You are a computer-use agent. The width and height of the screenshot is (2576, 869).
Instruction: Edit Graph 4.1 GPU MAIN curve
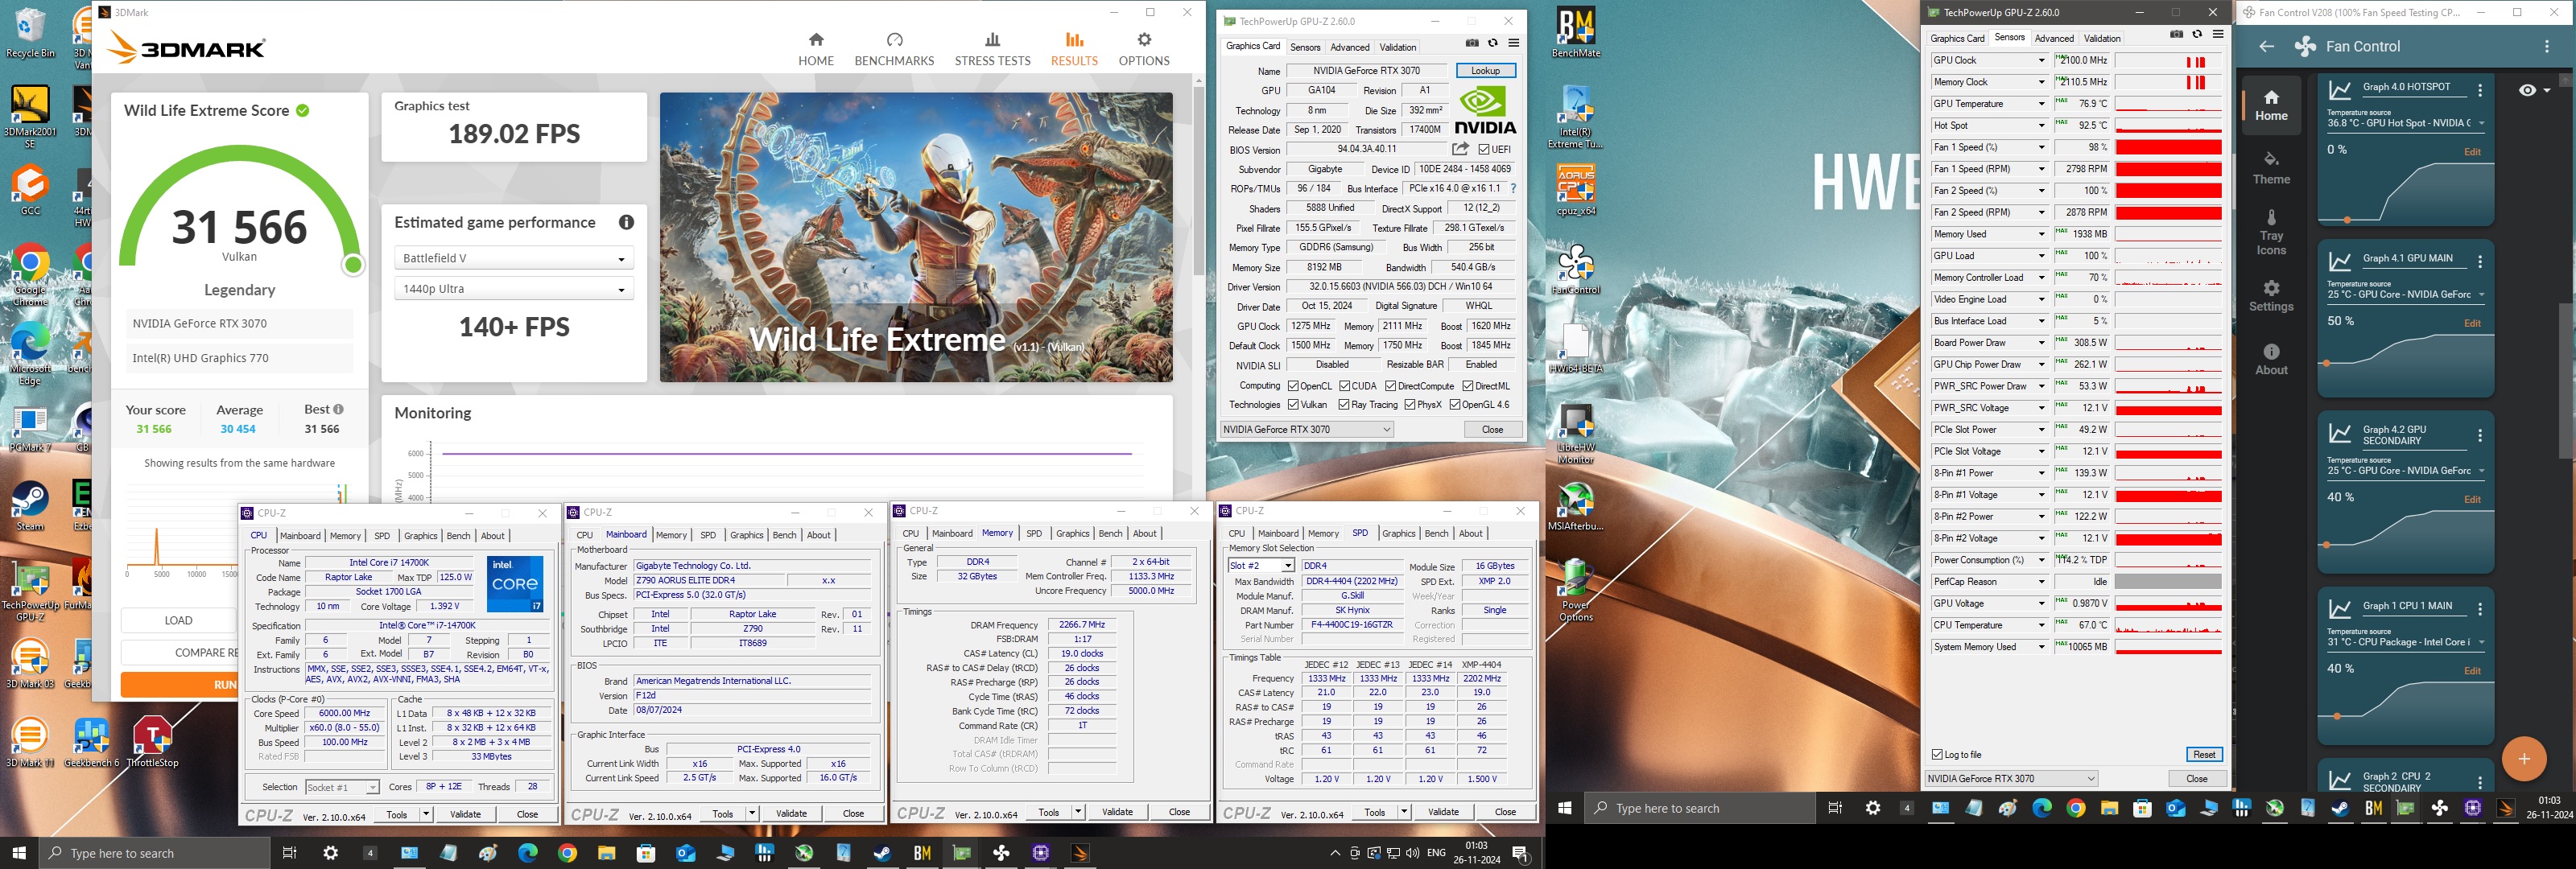tap(2472, 324)
